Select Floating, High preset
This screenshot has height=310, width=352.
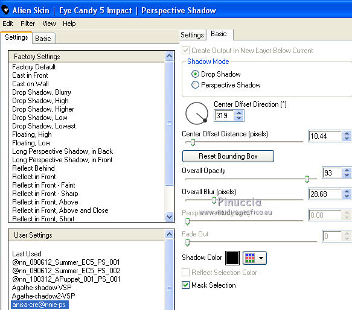tap(32, 134)
